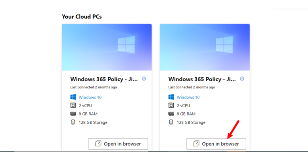This screenshot has width=308, height=152.
Task: Click left card title Windows 365 Policy
Action: pos(104,79)
